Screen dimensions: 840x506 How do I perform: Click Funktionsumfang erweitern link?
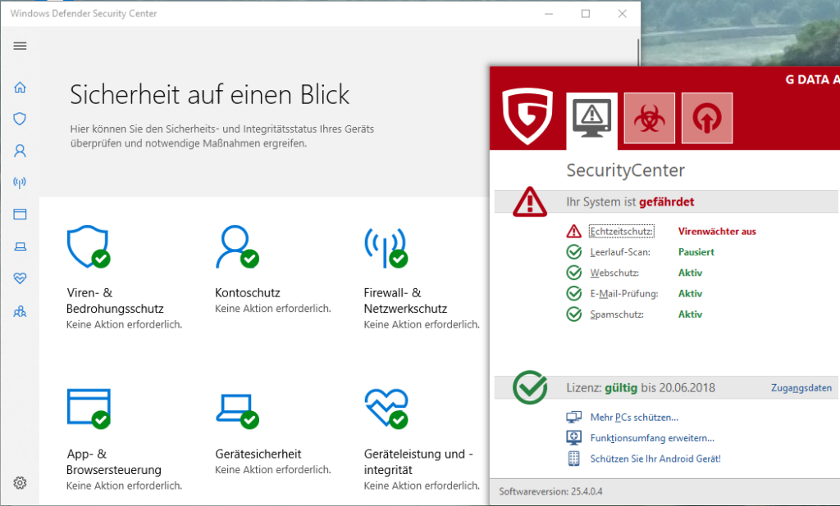pyautogui.click(x=651, y=438)
